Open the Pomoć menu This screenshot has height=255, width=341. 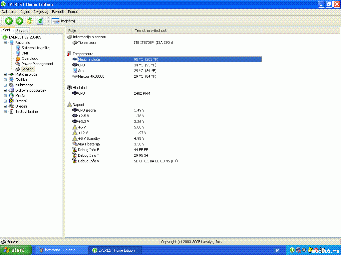73,12
